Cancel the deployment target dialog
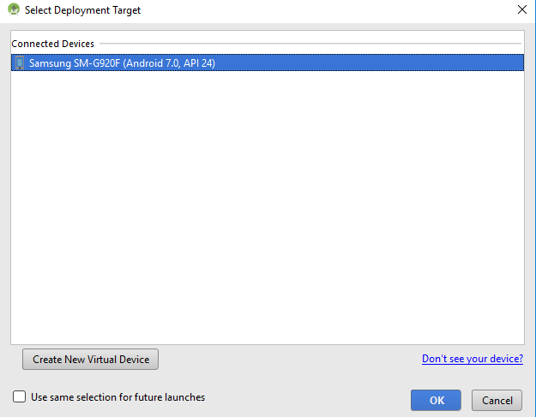This screenshot has height=417, width=536. (497, 400)
